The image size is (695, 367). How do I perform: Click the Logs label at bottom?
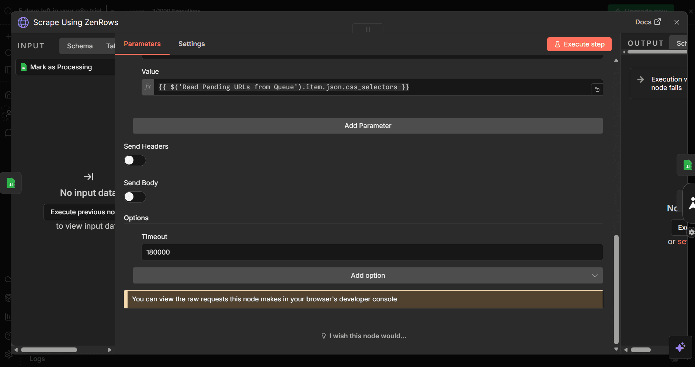[x=37, y=359]
